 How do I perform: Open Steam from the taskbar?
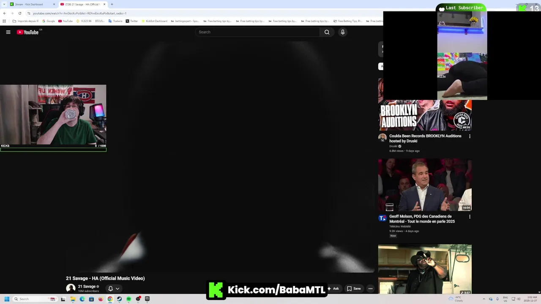119,299
